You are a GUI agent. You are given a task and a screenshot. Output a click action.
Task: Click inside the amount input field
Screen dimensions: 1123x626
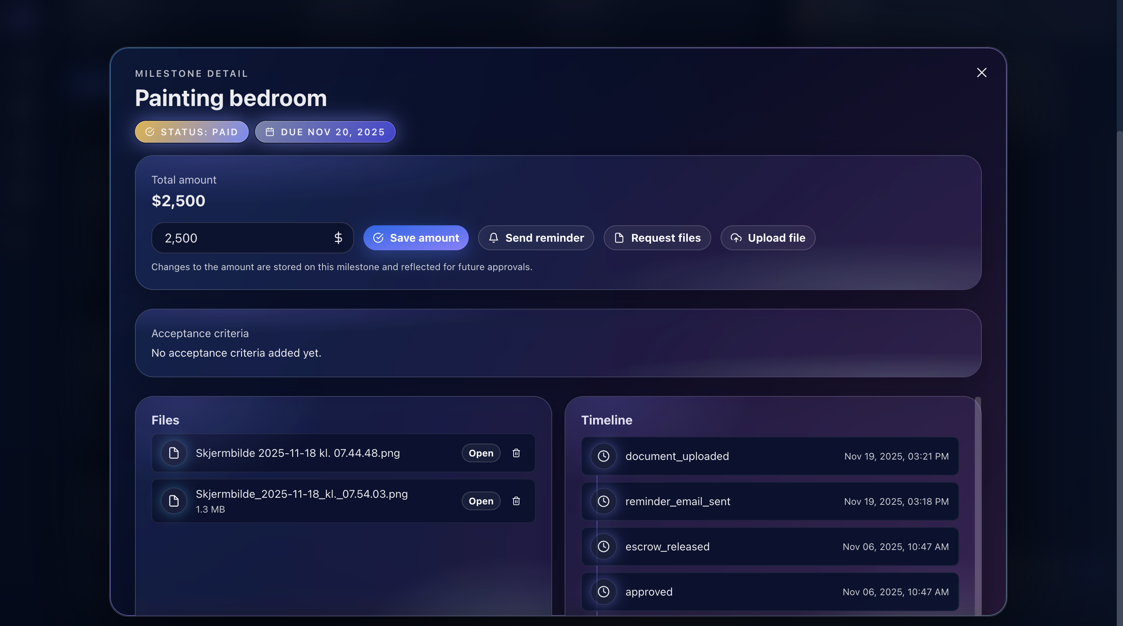pyautogui.click(x=244, y=238)
